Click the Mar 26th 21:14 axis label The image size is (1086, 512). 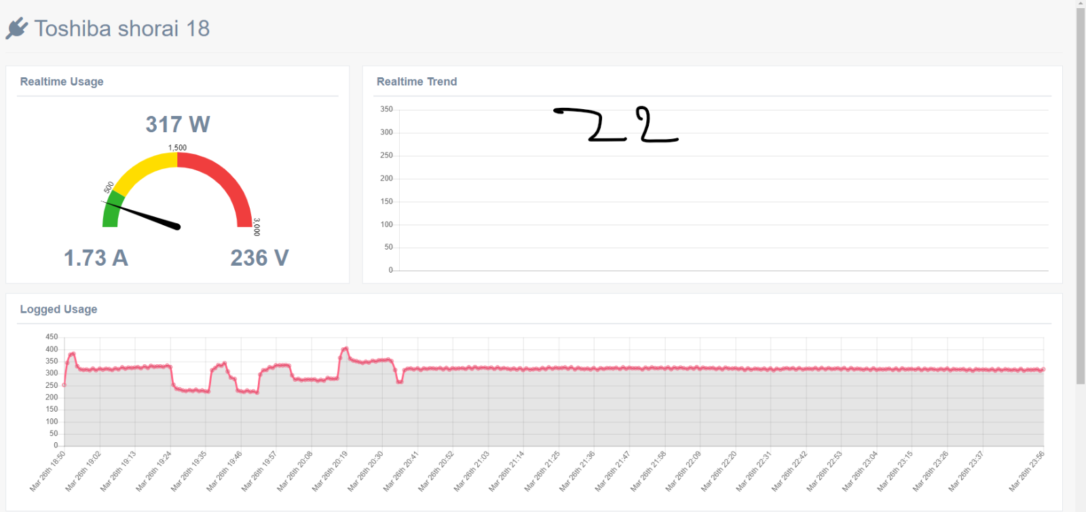coord(506,471)
